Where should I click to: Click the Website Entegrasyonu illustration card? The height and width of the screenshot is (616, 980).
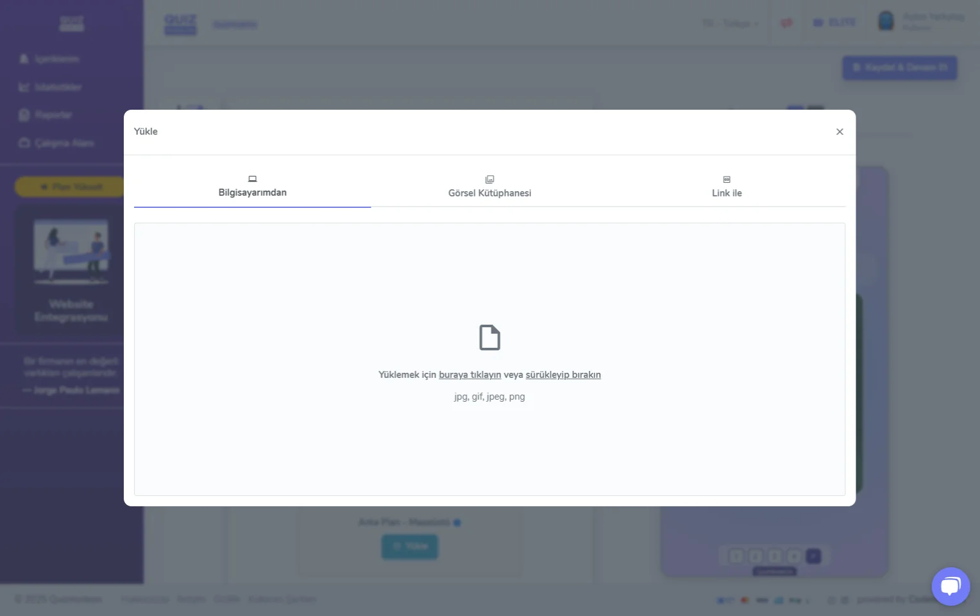click(71, 269)
